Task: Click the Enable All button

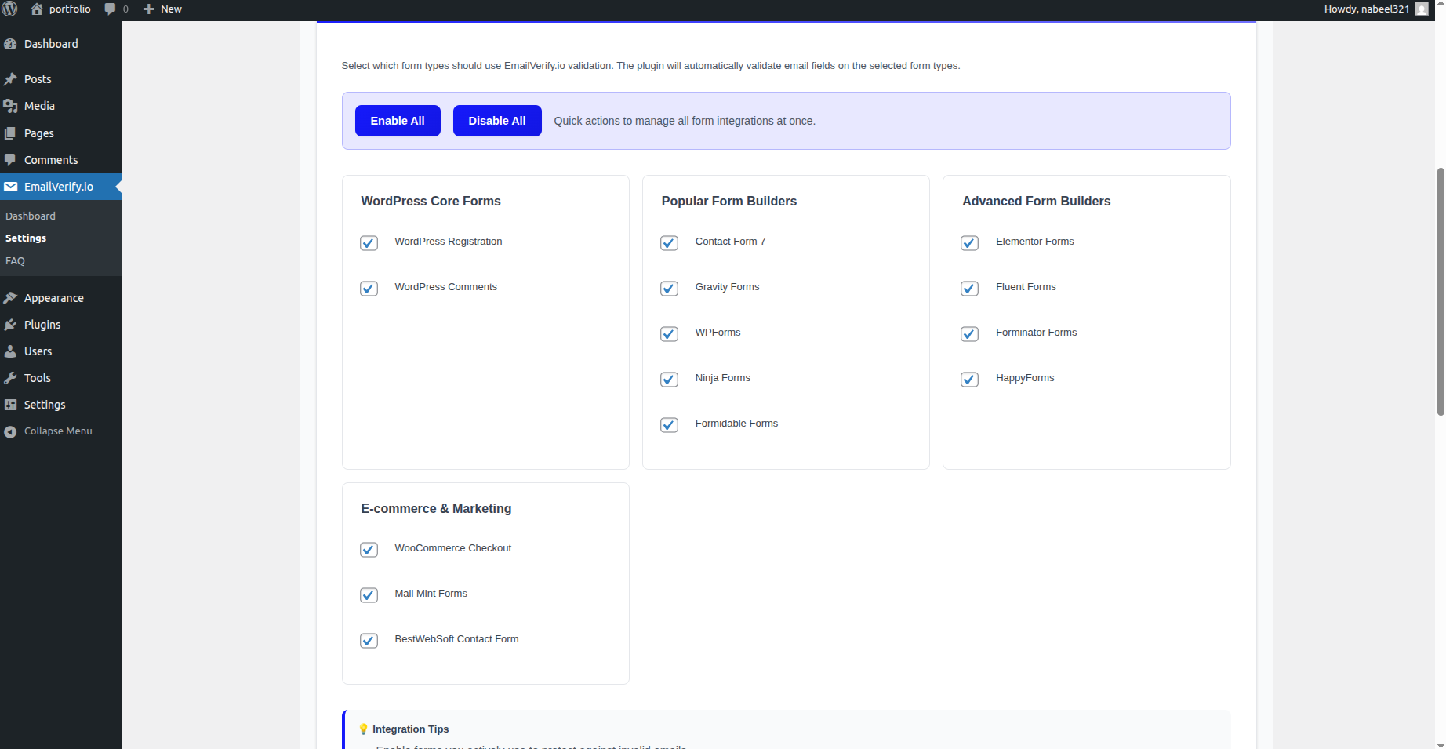Action: pos(398,121)
